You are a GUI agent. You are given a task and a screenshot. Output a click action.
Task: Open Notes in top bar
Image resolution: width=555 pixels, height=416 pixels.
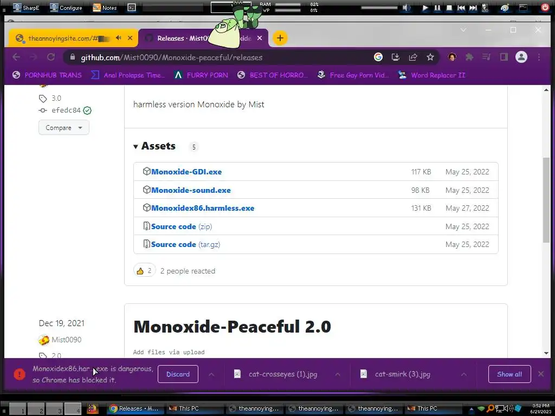pos(105,8)
